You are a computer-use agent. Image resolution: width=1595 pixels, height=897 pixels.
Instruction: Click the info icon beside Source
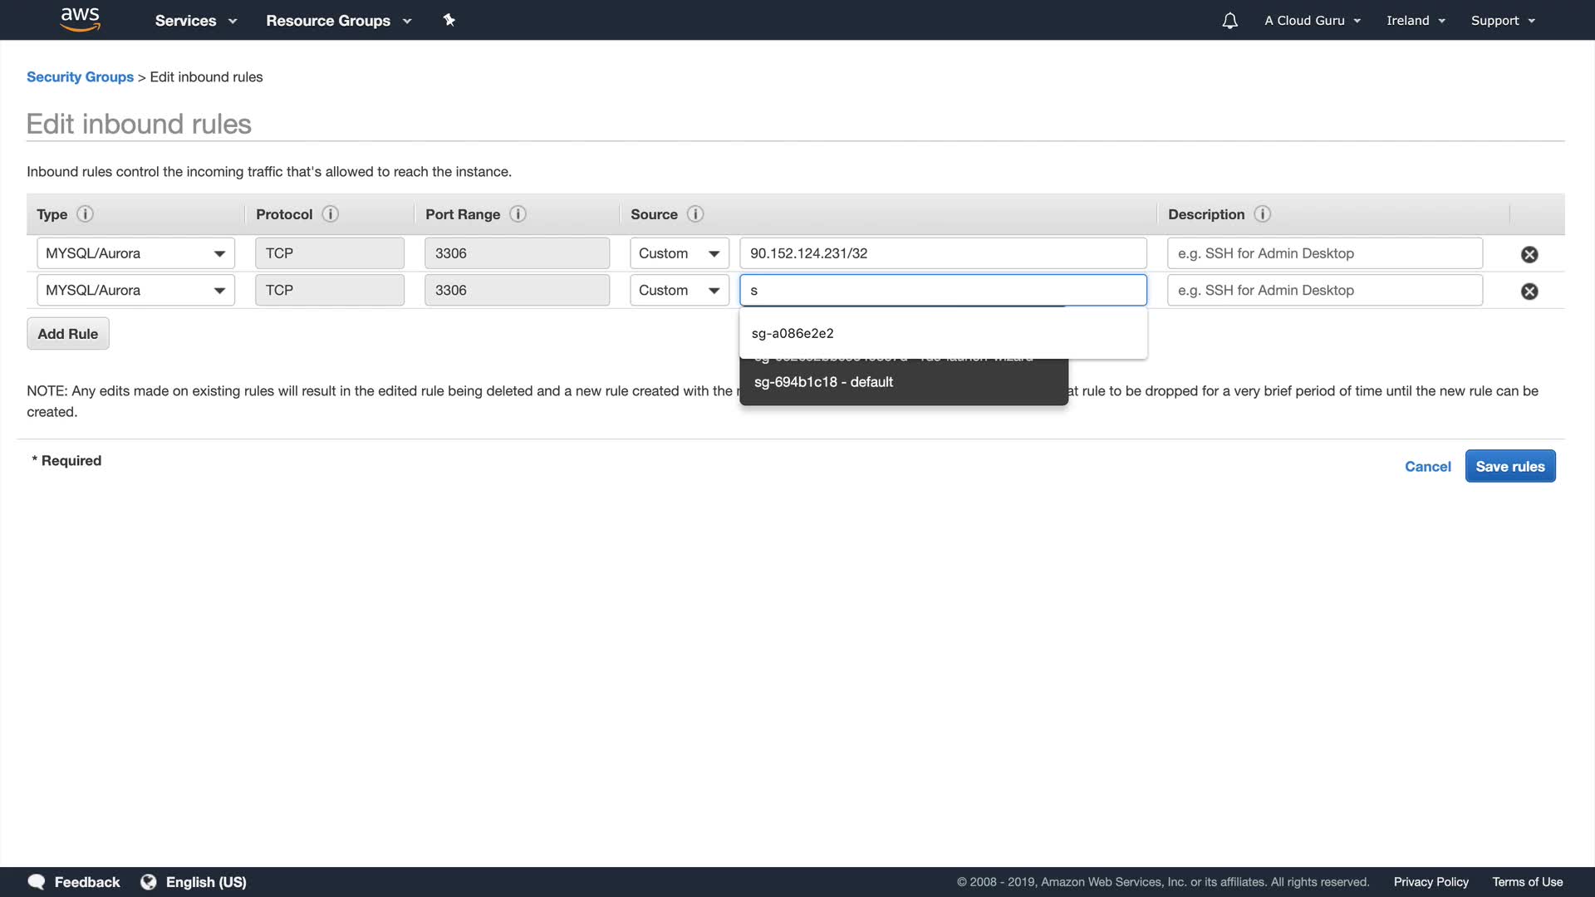(695, 214)
